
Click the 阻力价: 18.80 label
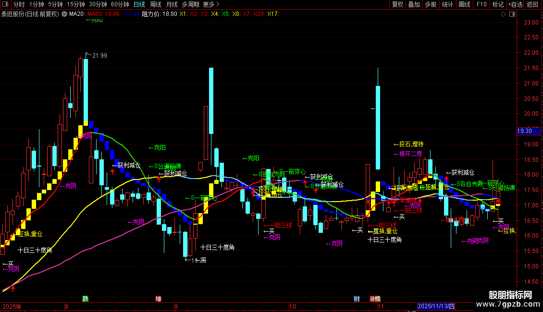160,14
